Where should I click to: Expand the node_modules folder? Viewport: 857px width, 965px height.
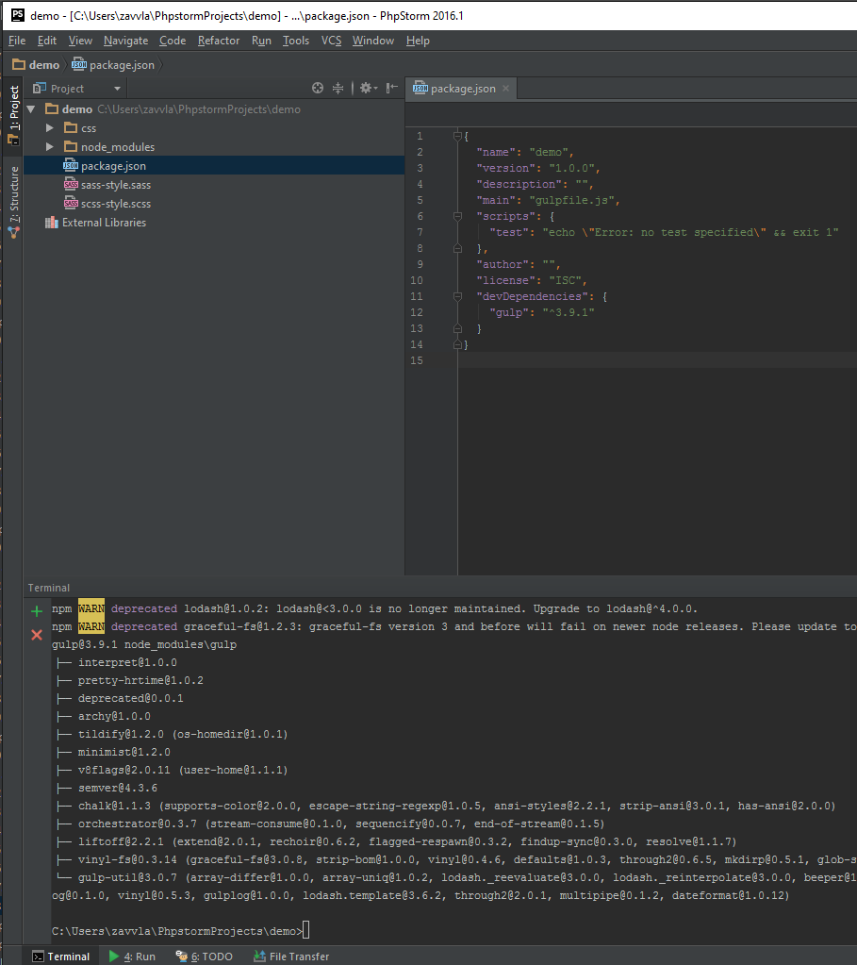(x=50, y=147)
